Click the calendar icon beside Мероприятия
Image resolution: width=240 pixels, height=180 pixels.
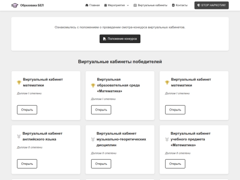pyautogui.click(x=105, y=5)
